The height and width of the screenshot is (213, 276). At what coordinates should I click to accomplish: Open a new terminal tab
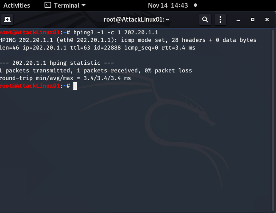[x=7, y=19]
